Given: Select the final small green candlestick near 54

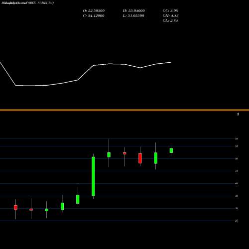Looking at the screenshot, I should (171, 150).
